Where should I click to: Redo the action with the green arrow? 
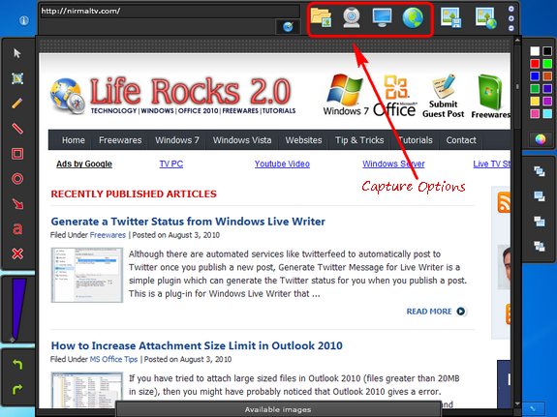[x=17, y=389]
